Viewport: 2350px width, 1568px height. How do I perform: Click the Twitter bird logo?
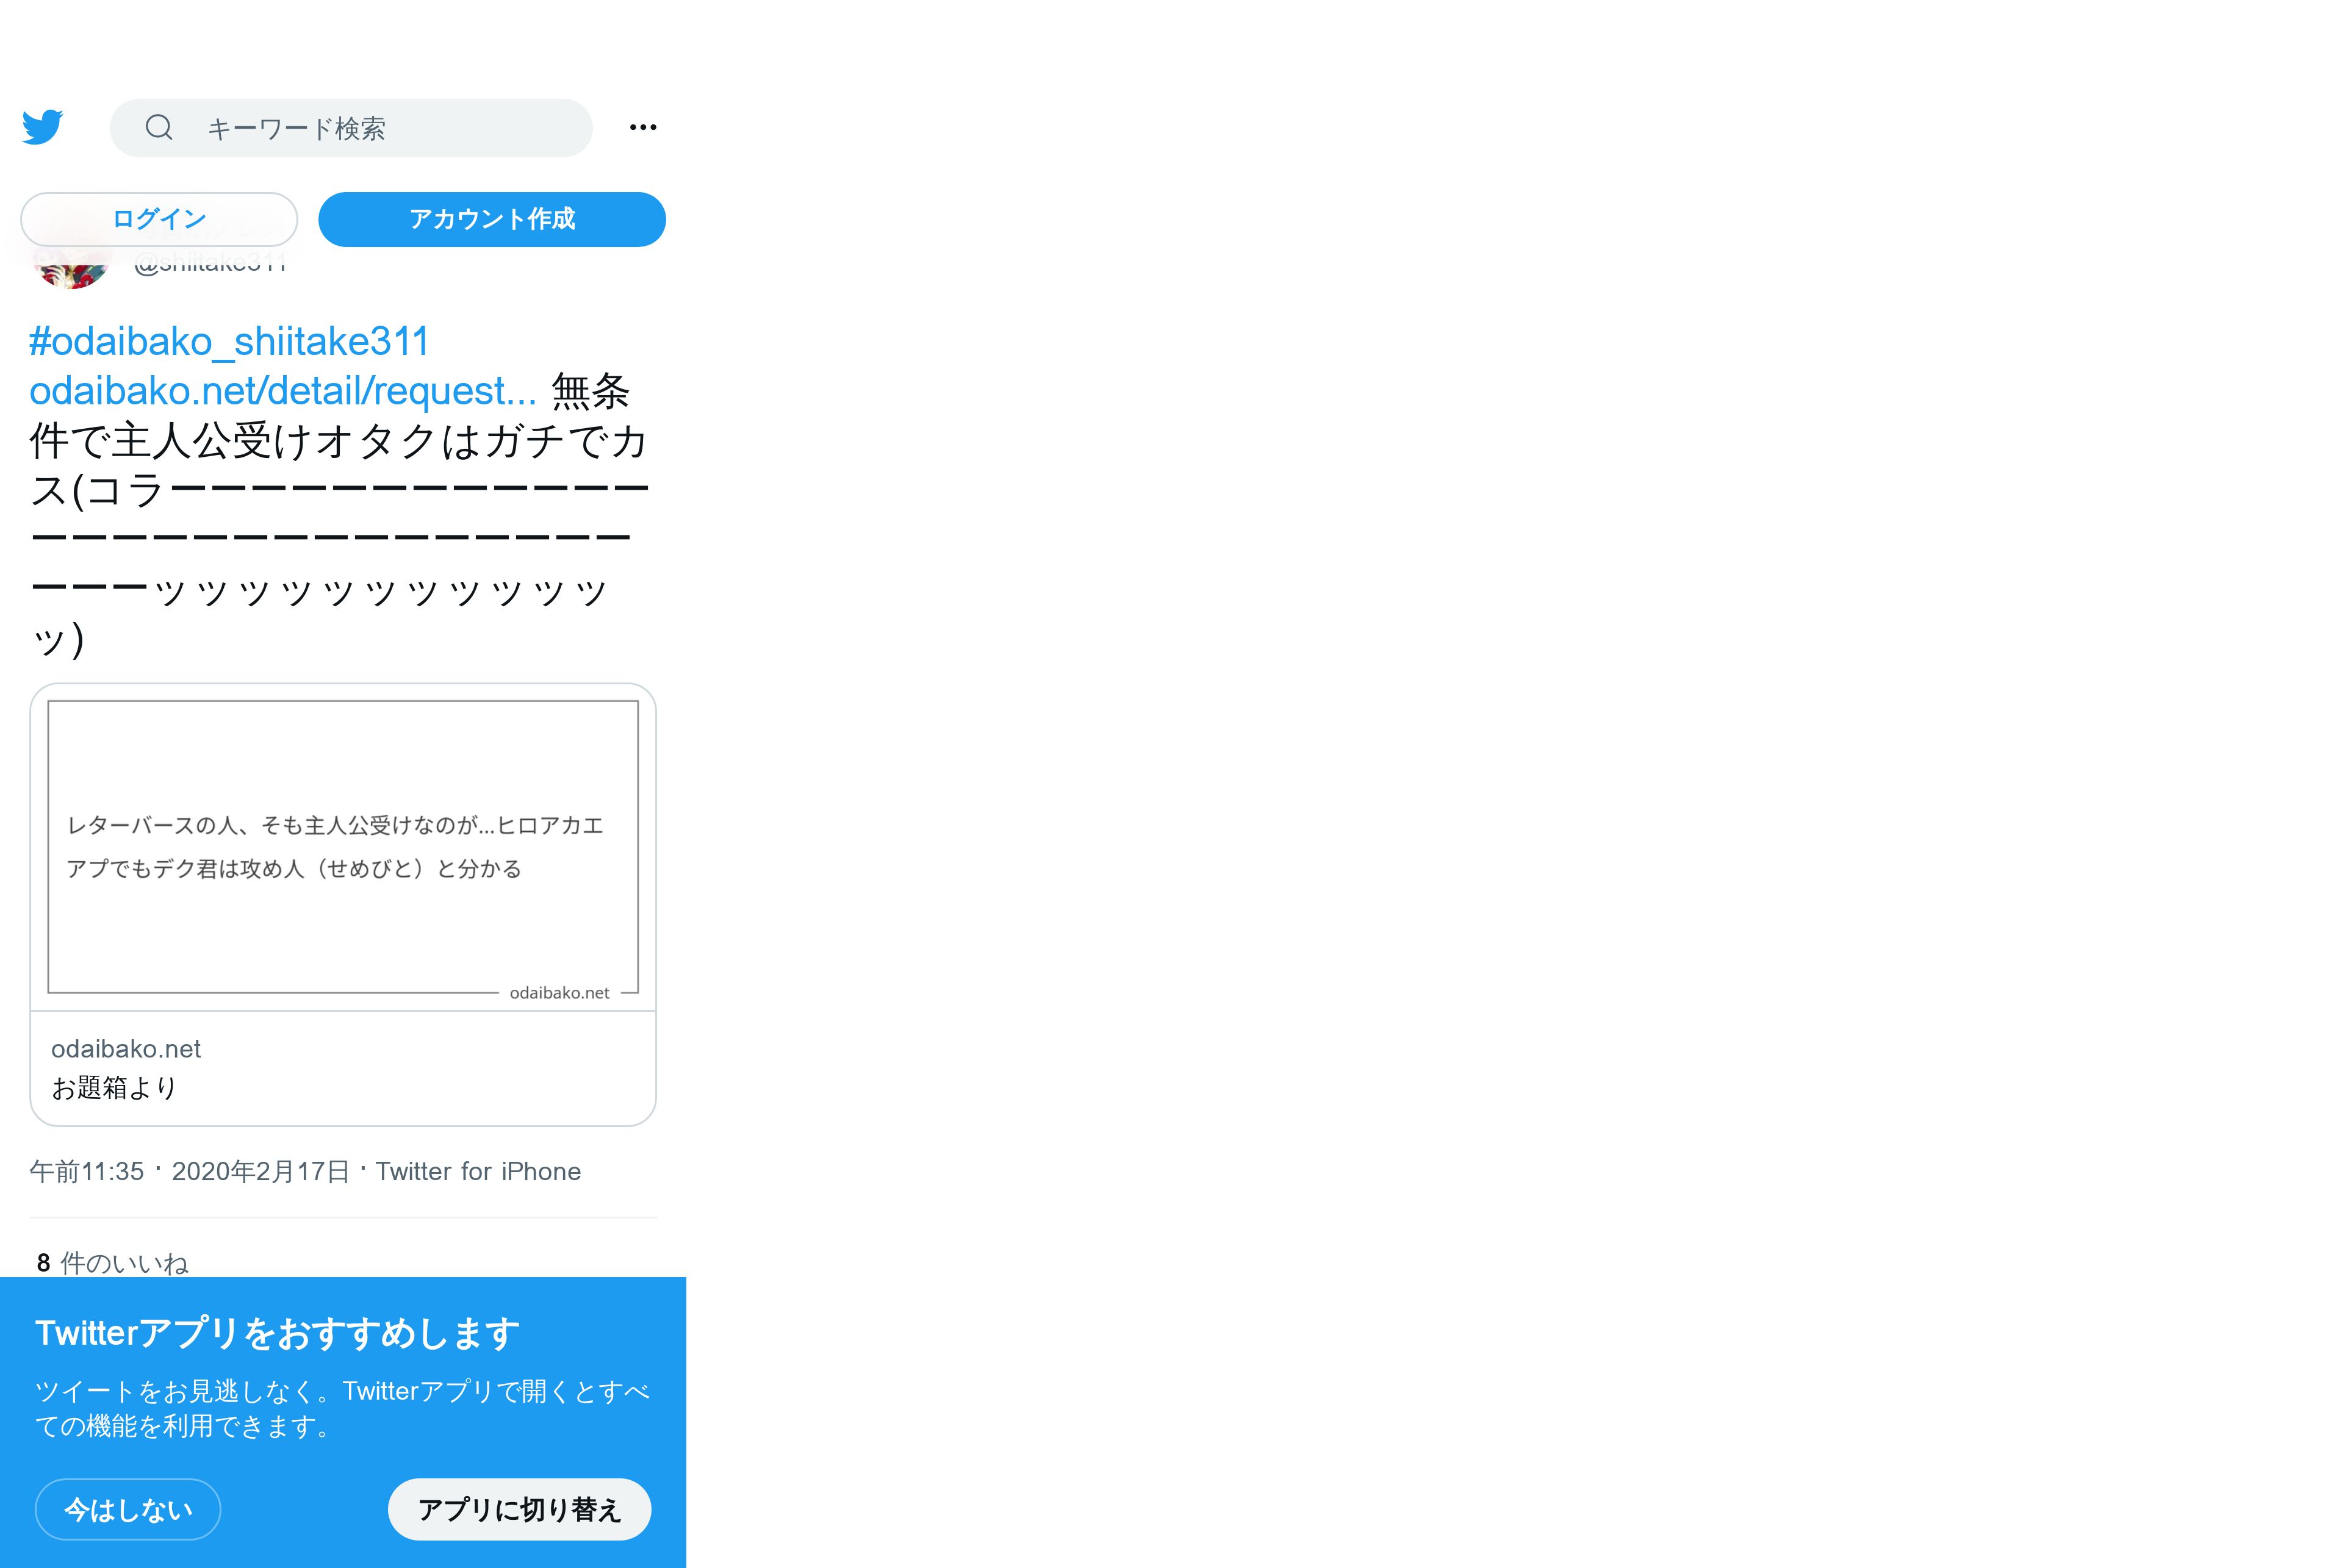click(x=43, y=127)
